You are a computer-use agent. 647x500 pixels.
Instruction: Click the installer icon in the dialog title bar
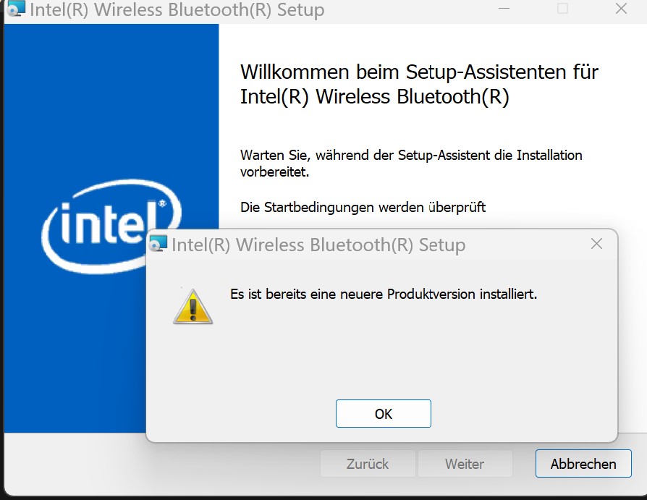pyautogui.click(x=158, y=244)
